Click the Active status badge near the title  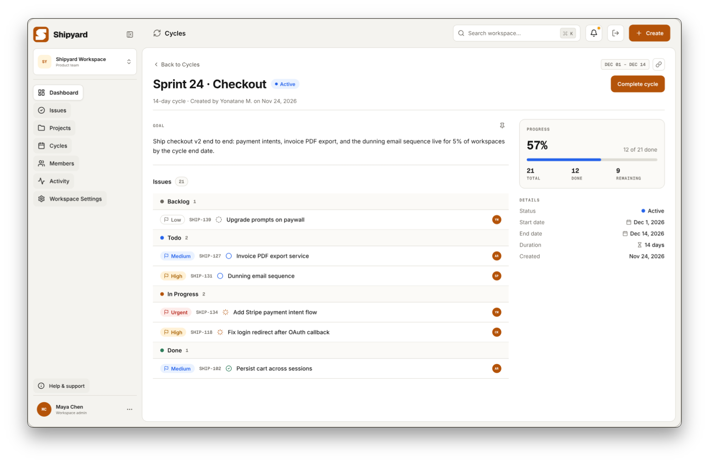[285, 84]
